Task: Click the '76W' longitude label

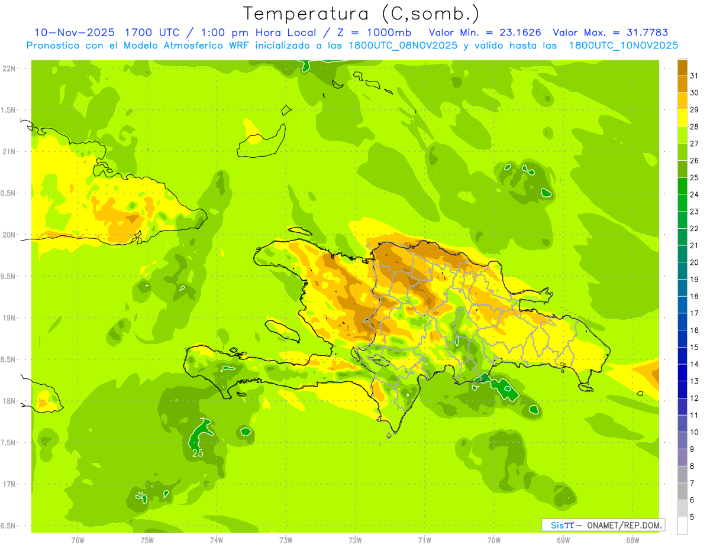Action: tap(78, 540)
